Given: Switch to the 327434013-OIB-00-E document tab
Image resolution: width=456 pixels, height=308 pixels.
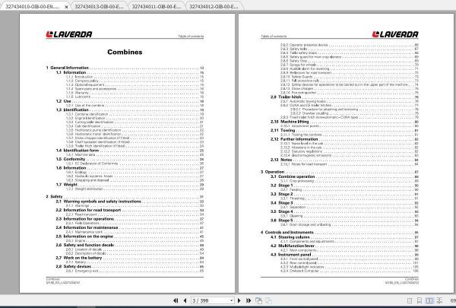Looking at the screenshot, I should [x=99, y=6].
